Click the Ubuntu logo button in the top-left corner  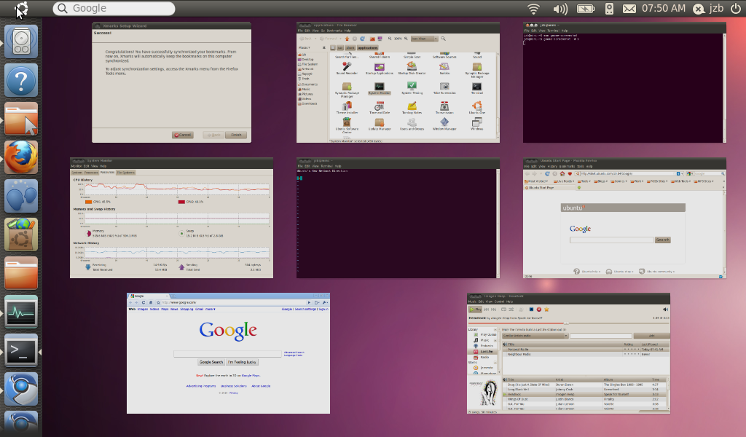pyautogui.click(x=21, y=9)
